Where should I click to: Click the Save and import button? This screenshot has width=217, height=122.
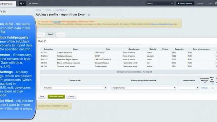pyautogui.click(x=56, y=97)
